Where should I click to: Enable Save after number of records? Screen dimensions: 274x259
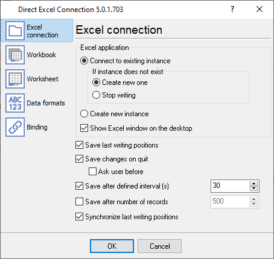pyautogui.click(x=79, y=202)
